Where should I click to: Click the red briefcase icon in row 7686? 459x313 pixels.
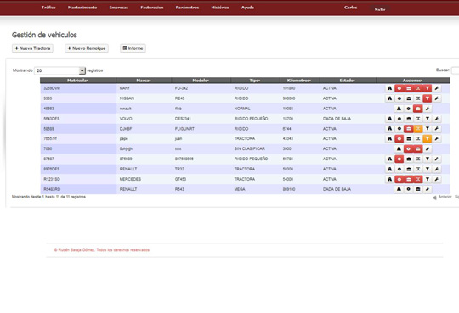(x=418, y=149)
